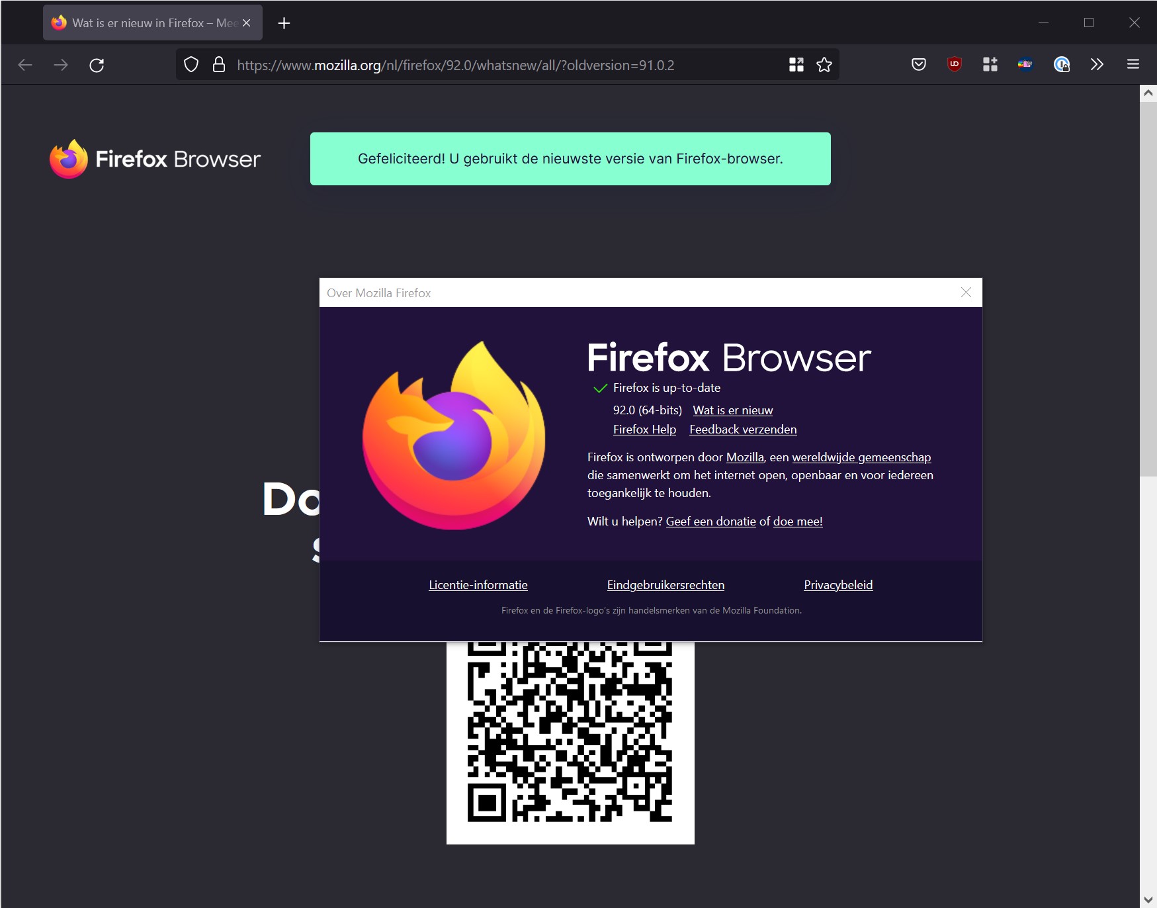Reload the current page
Screen dimensions: 1157x908
97,65
